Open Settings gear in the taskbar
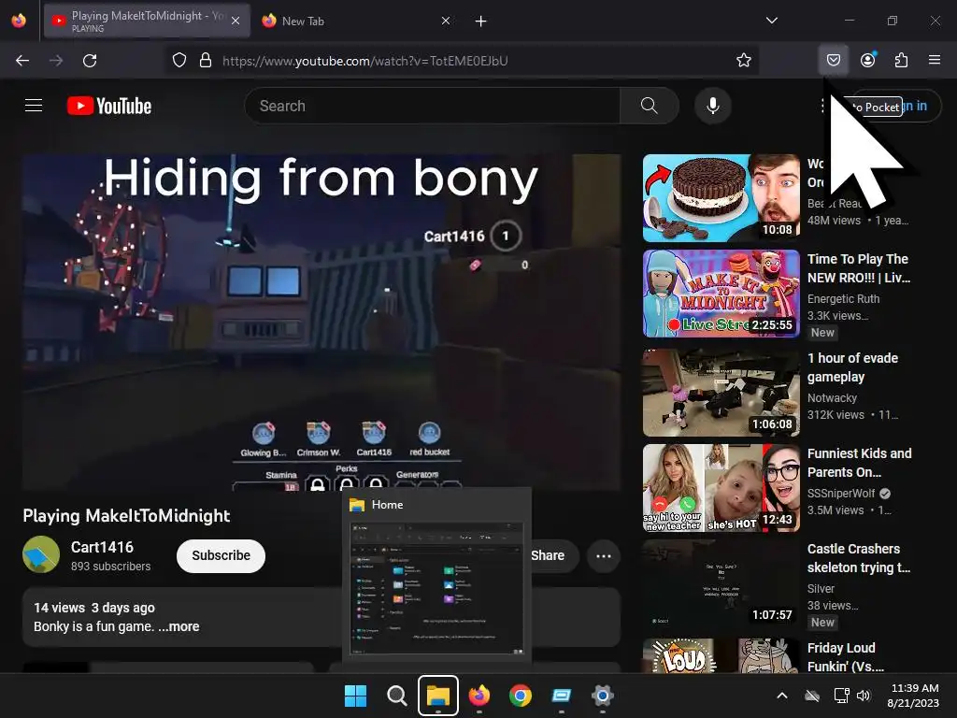This screenshot has width=957, height=718. (x=603, y=696)
